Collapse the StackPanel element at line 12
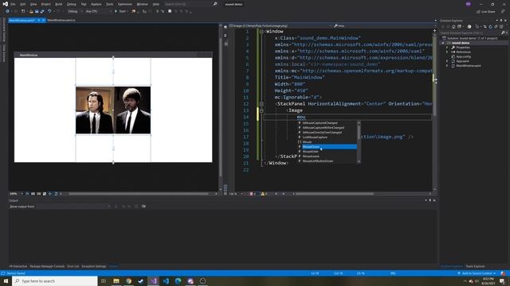 click(261, 104)
